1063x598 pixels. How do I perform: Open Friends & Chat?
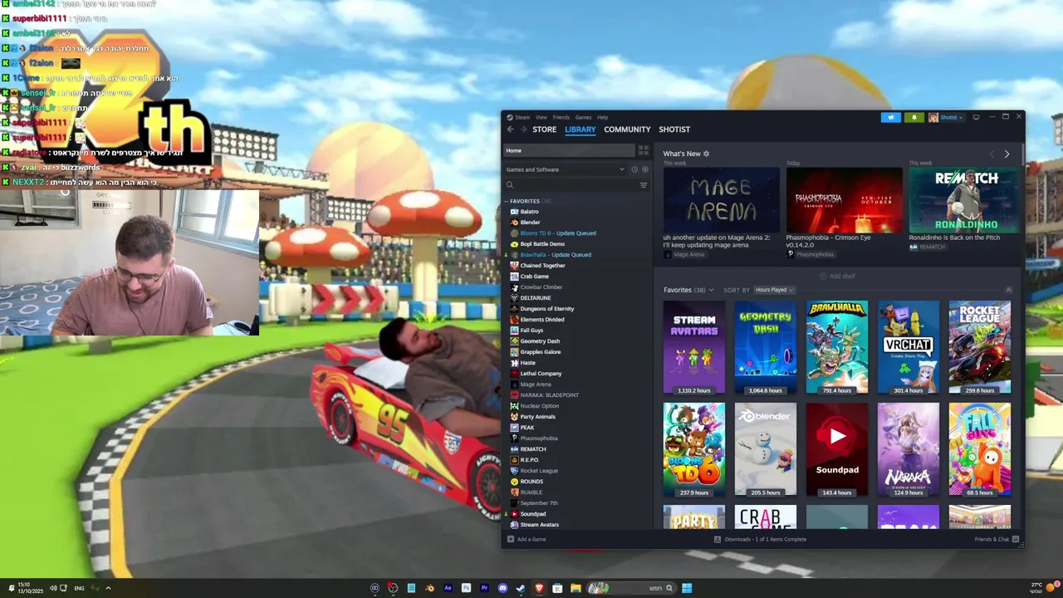(x=997, y=539)
